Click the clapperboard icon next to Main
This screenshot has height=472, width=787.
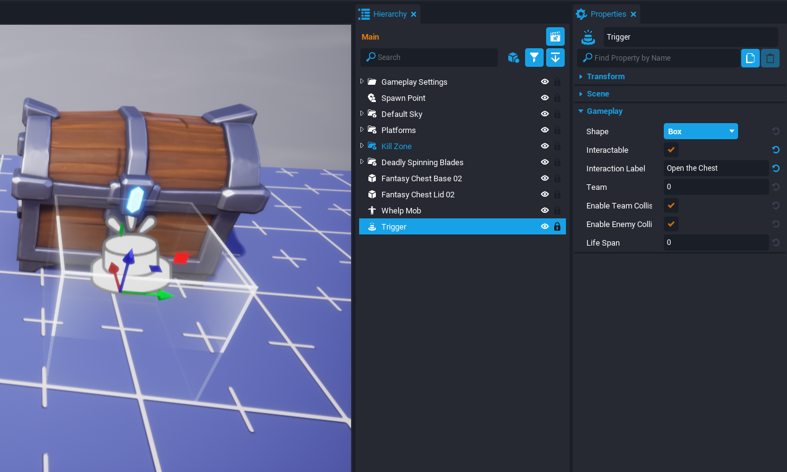click(x=555, y=36)
